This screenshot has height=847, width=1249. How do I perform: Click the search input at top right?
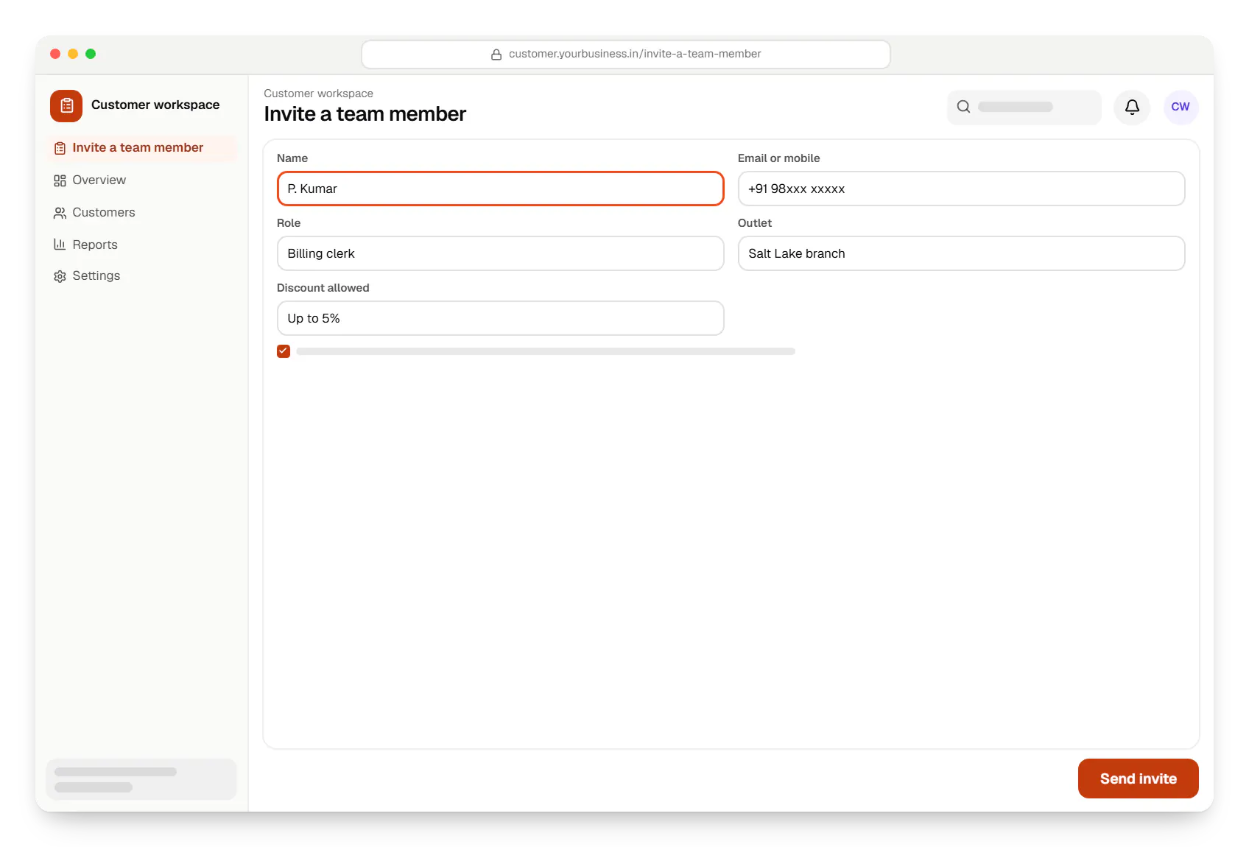point(1024,107)
